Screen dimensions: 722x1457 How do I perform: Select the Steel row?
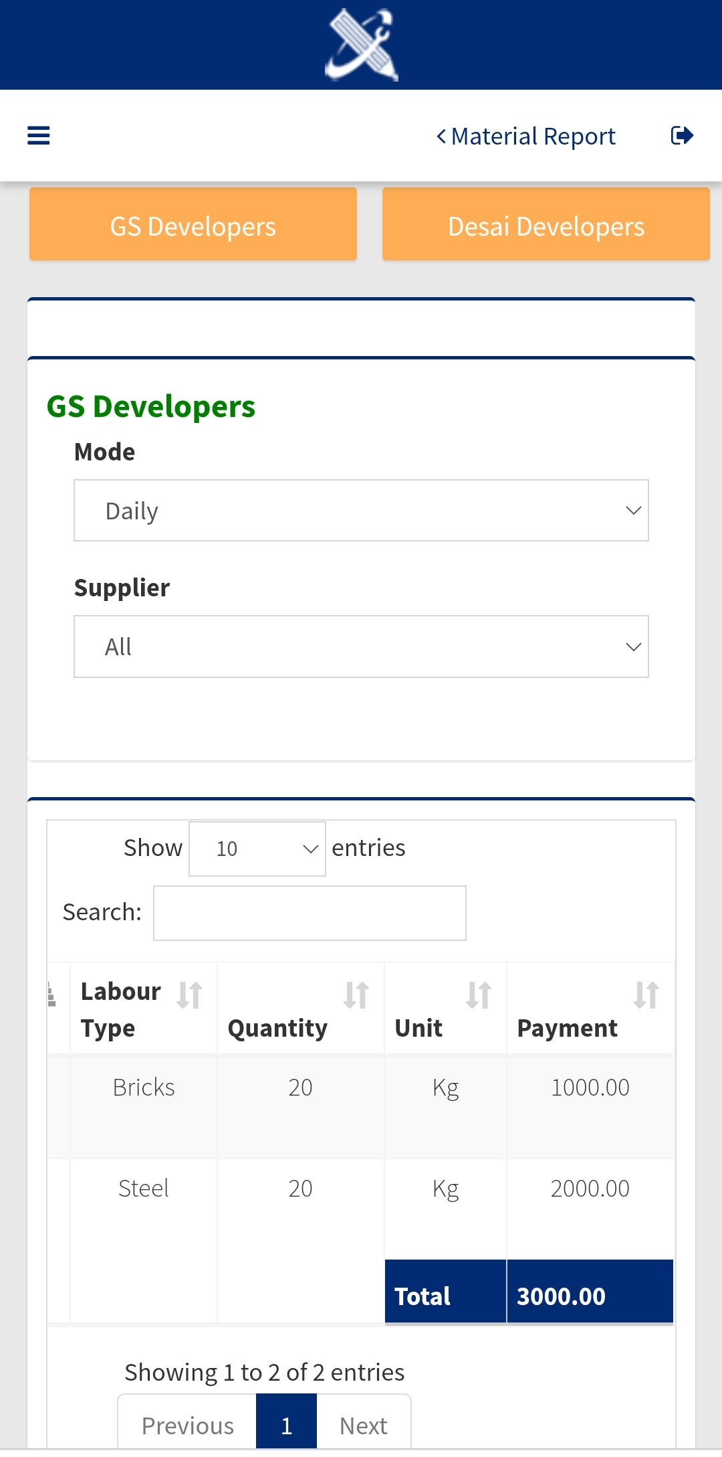click(x=144, y=1189)
